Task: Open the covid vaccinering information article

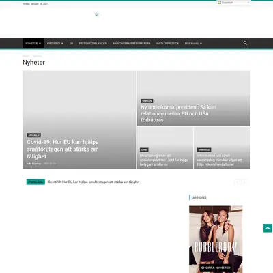Action: [219, 160]
